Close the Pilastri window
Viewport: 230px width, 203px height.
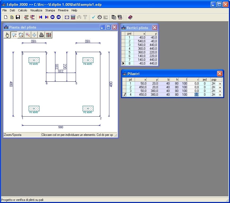coord(219,73)
